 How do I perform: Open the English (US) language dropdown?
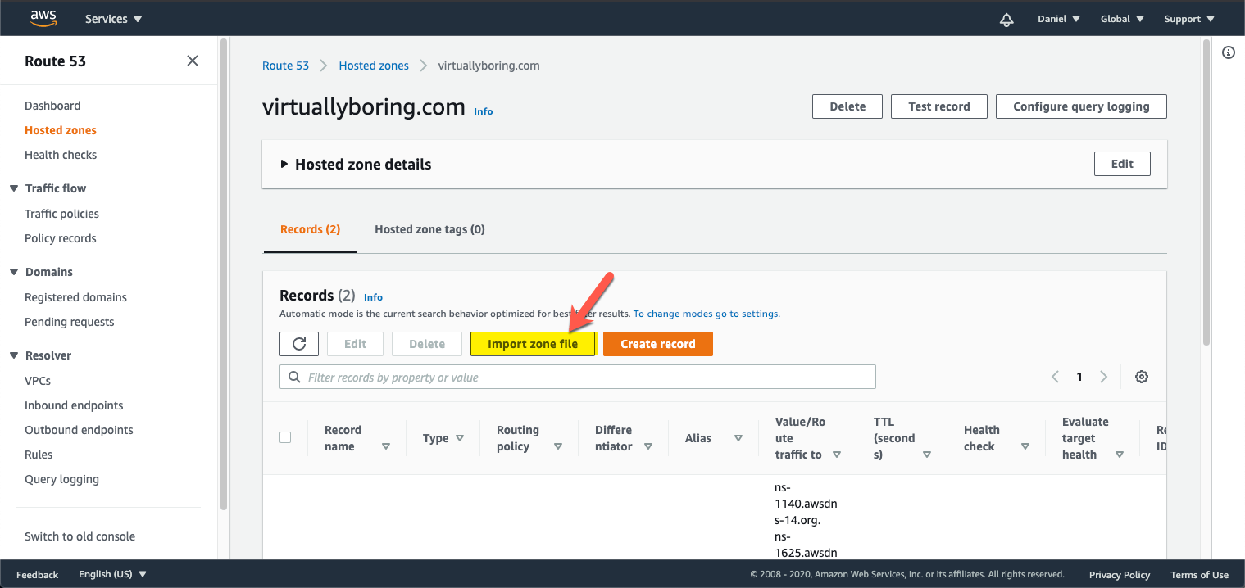112,574
